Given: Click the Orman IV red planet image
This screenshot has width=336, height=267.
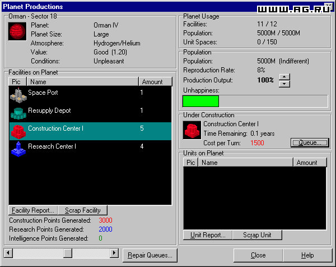Looking at the screenshot, I should point(17,31).
